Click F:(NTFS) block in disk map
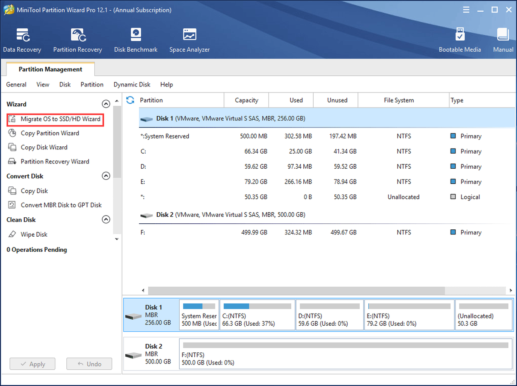 click(x=346, y=354)
